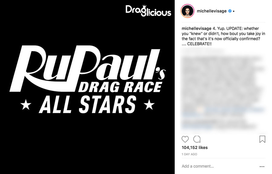Click the blurred comments section
The width and height of the screenshot is (272, 174).
coord(223,89)
